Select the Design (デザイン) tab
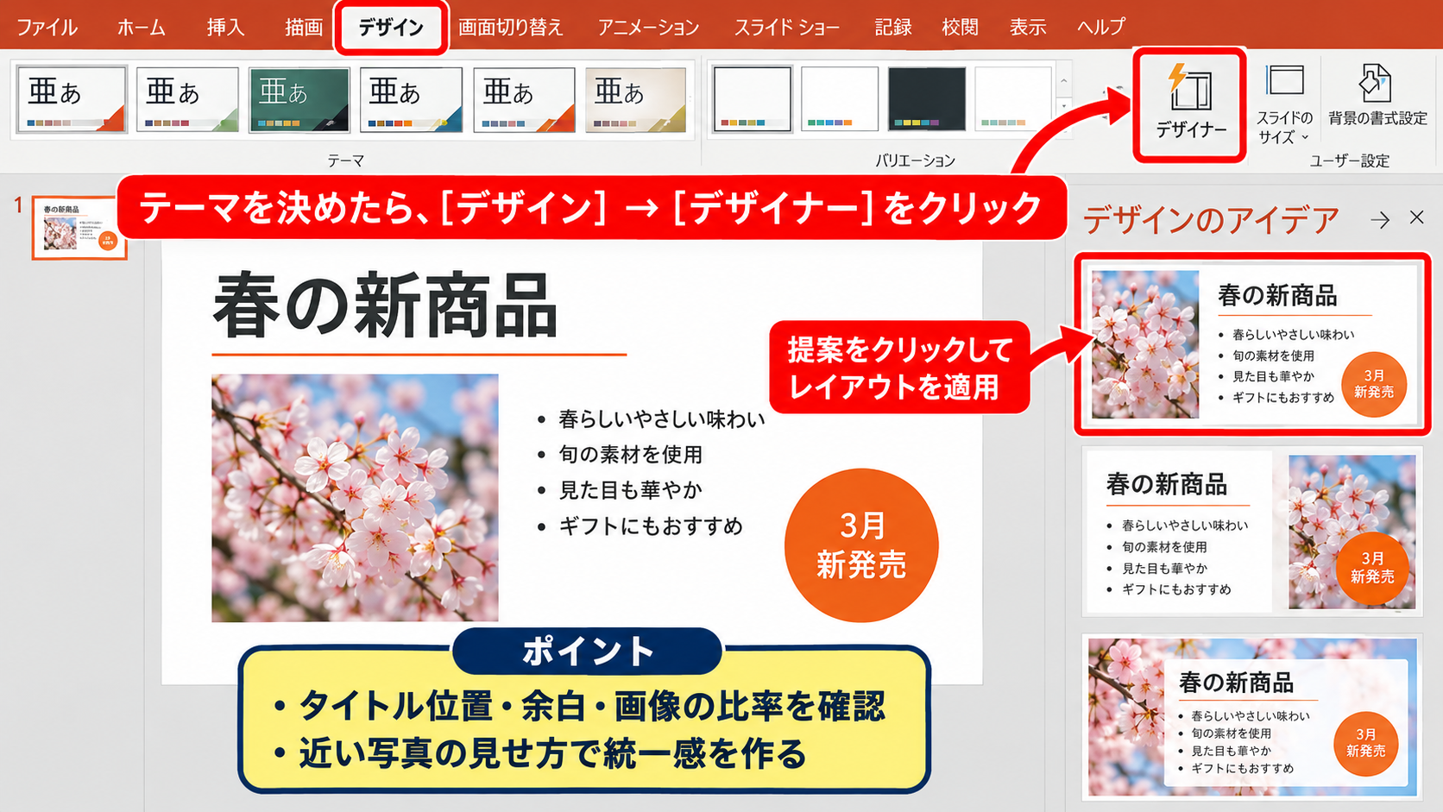1443x812 pixels. (391, 28)
